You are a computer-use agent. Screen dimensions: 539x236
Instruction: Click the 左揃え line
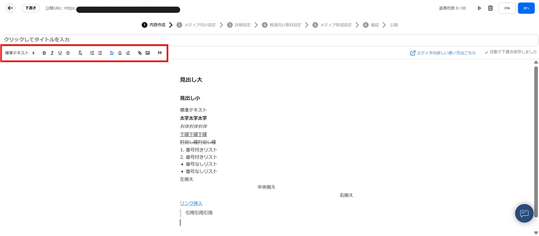pyautogui.click(x=186, y=180)
